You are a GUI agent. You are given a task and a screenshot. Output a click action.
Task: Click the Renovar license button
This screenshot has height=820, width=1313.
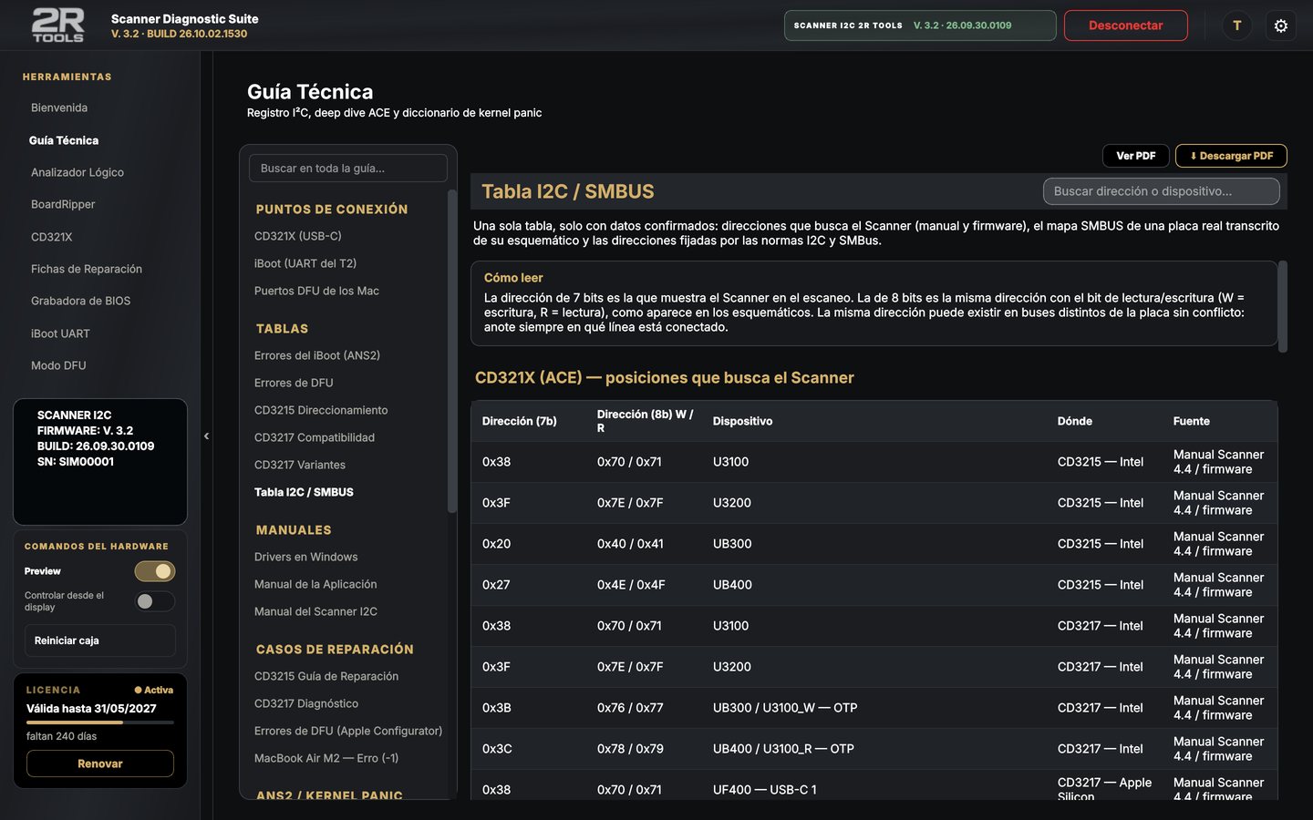[x=100, y=764]
